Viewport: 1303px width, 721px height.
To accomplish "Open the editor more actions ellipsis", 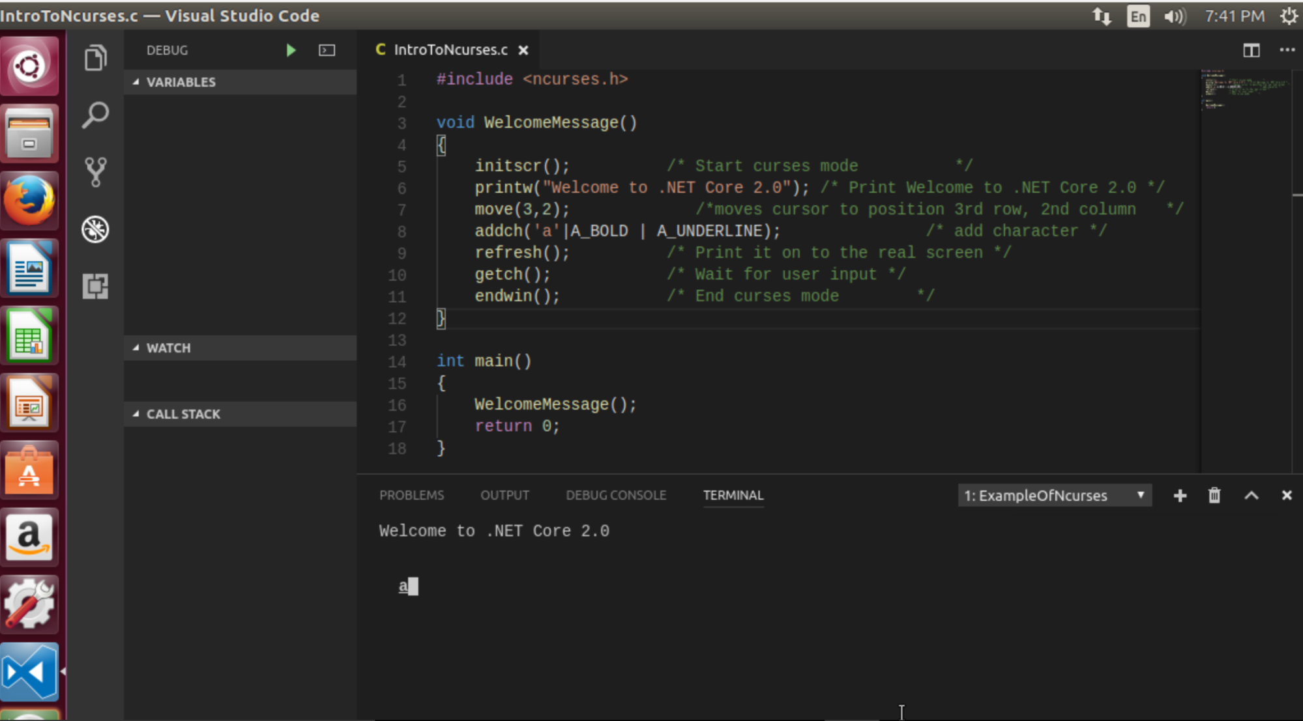I will pyautogui.click(x=1287, y=50).
